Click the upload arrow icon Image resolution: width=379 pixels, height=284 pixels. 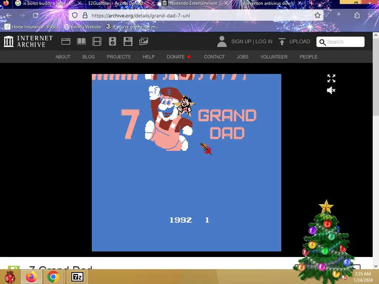[282, 41]
